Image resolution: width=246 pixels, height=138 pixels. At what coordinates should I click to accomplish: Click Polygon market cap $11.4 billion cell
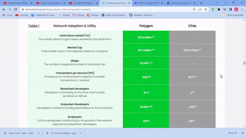(x=146, y=50)
